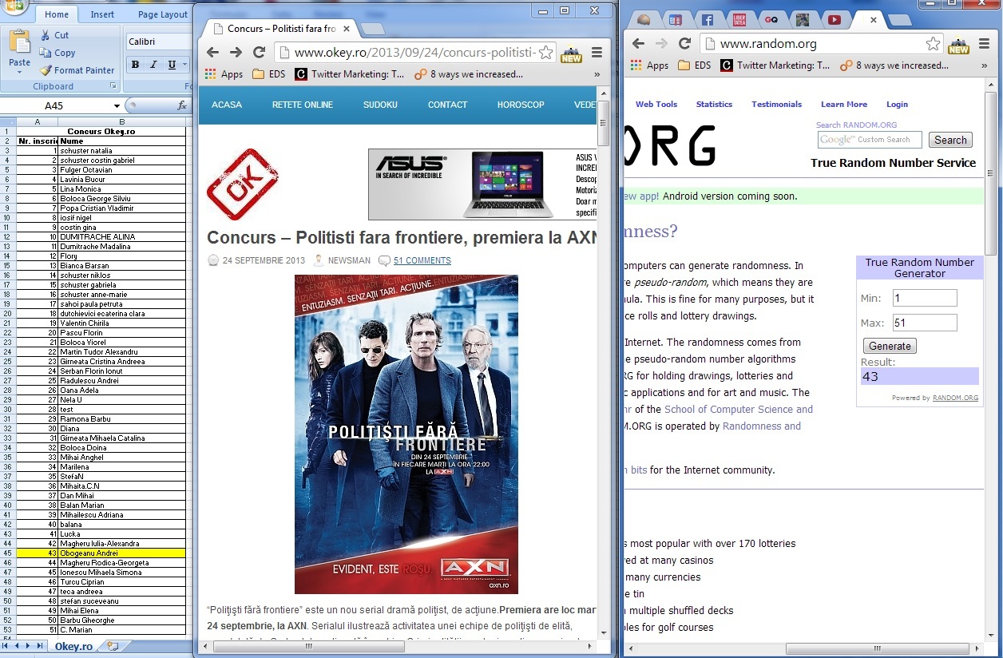Select the Concurs Okey.ro header cell
The image size is (1003, 658).
[x=101, y=131]
